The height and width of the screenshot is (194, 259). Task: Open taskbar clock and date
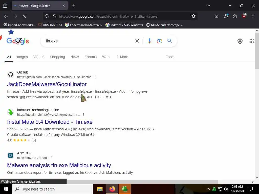pyautogui.click(x=237, y=189)
